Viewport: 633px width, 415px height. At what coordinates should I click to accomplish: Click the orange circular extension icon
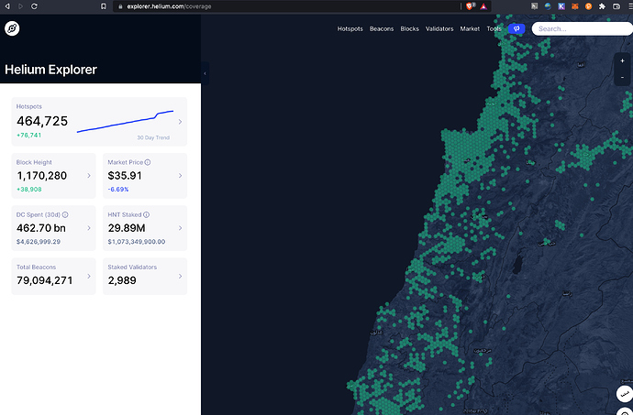pos(589,6)
